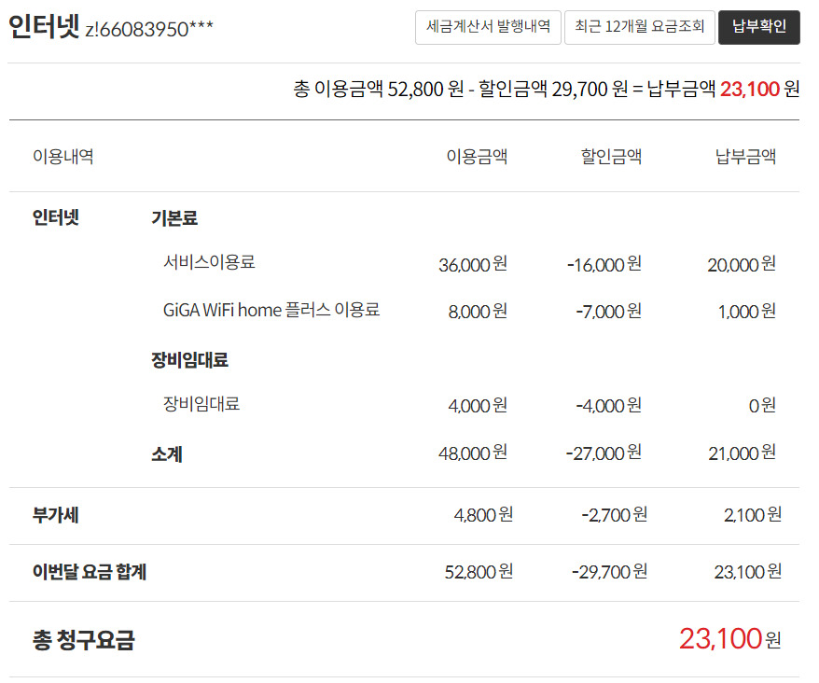Click the bold 장비임대료 section heading

189,359
